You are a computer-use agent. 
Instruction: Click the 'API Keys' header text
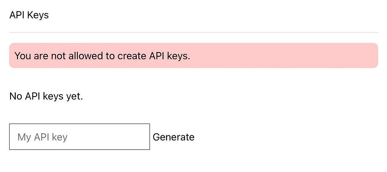29,15
